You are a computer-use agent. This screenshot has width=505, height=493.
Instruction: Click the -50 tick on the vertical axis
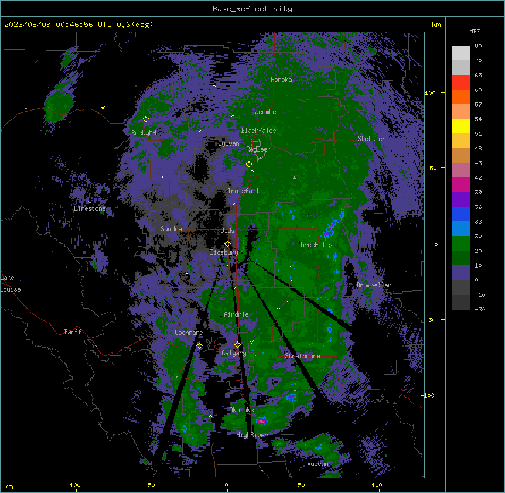point(430,320)
